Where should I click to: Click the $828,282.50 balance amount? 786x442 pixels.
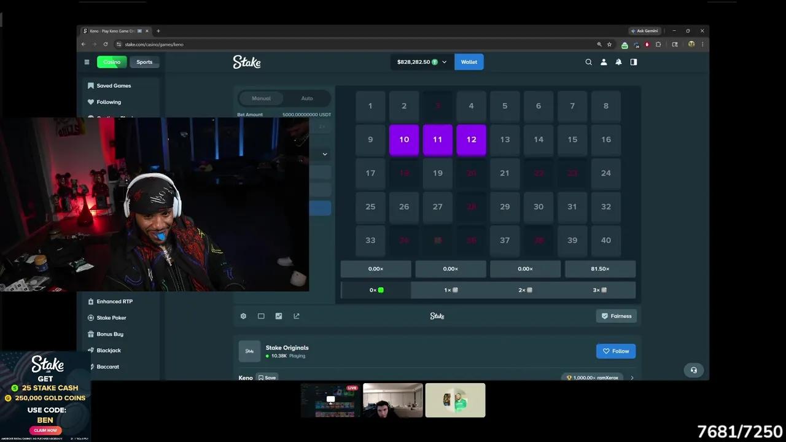(x=413, y=62)
